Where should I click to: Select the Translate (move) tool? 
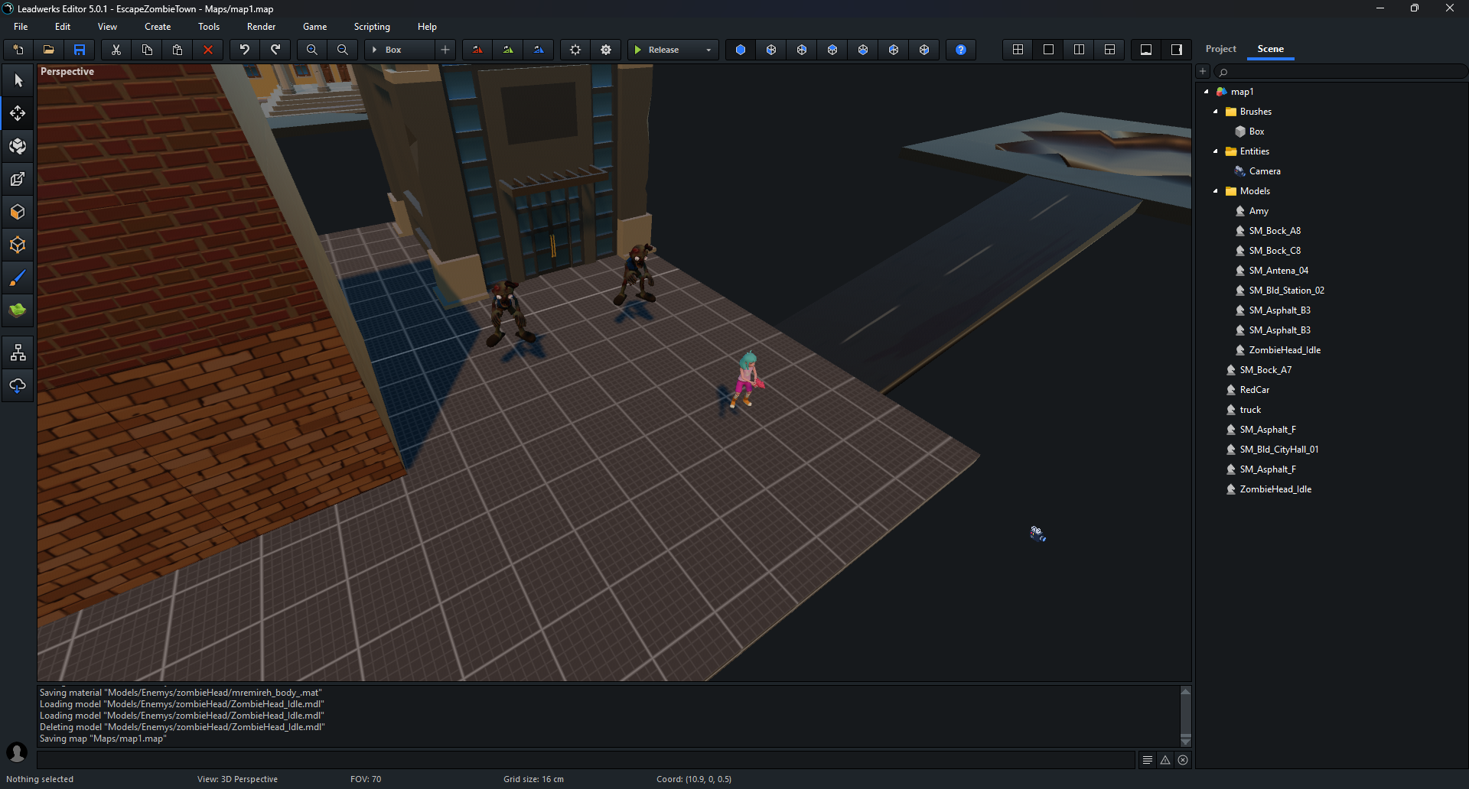[18, 114]
